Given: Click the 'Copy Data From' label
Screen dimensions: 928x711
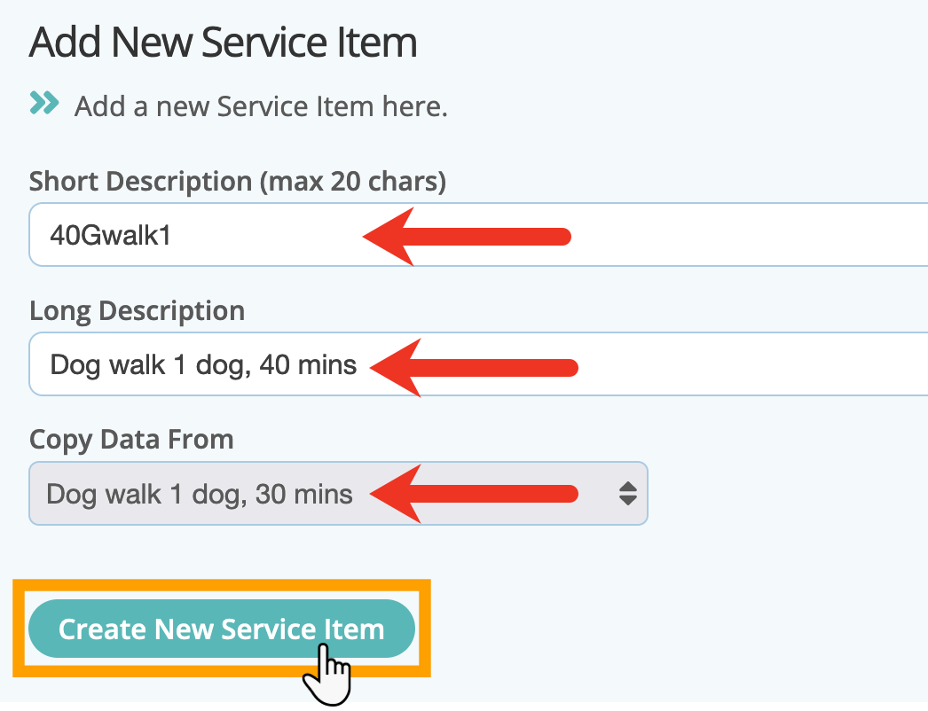Looking at the screenshot, I should pos(131,440).
